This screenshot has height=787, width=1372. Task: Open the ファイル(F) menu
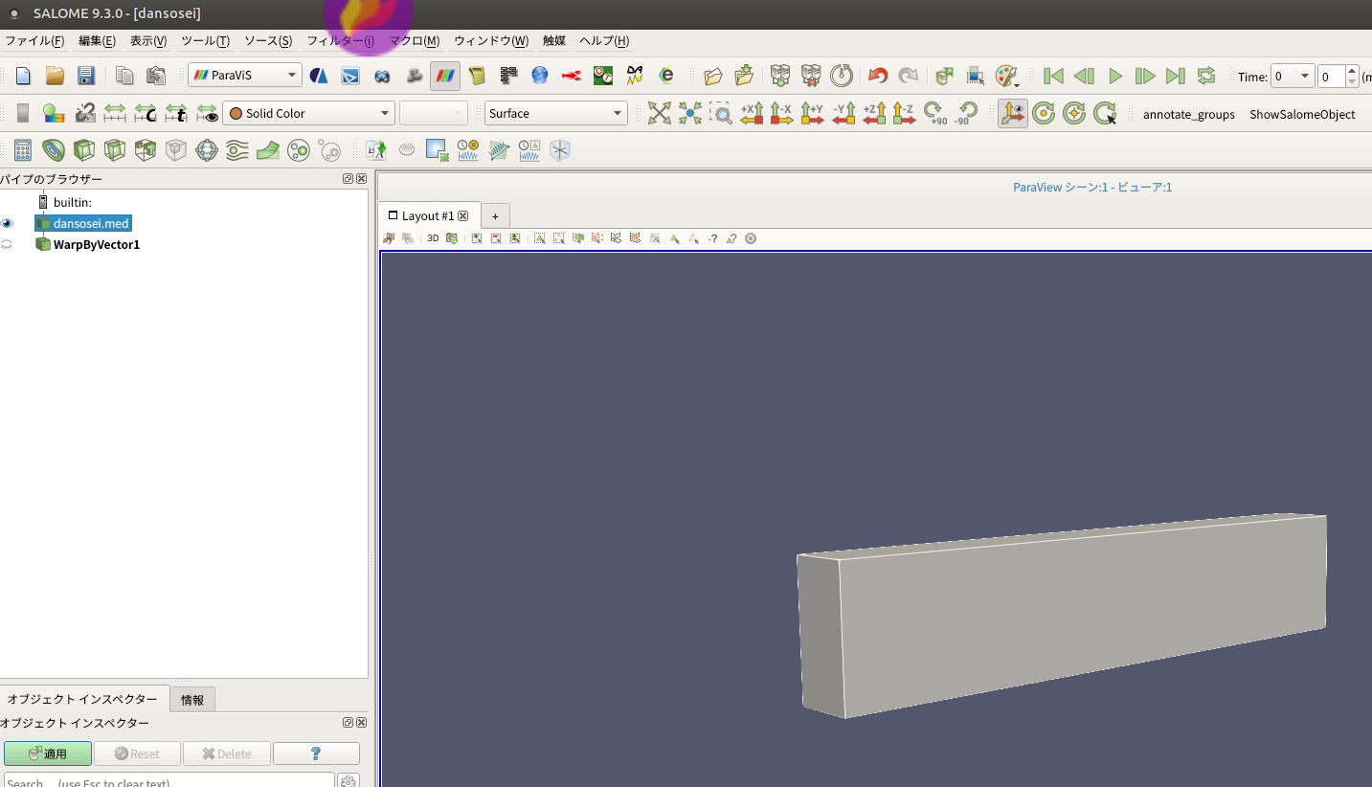34,41
